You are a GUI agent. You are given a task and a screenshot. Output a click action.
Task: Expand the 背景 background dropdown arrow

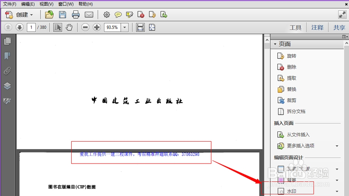pyautogui.click(x=337, y=180)
